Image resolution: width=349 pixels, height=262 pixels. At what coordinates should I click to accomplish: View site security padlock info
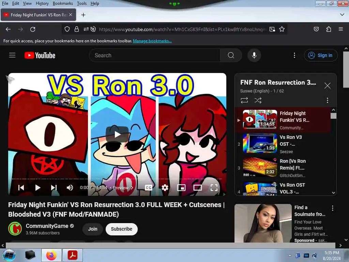pyautogui.click(x=77, y=29)
